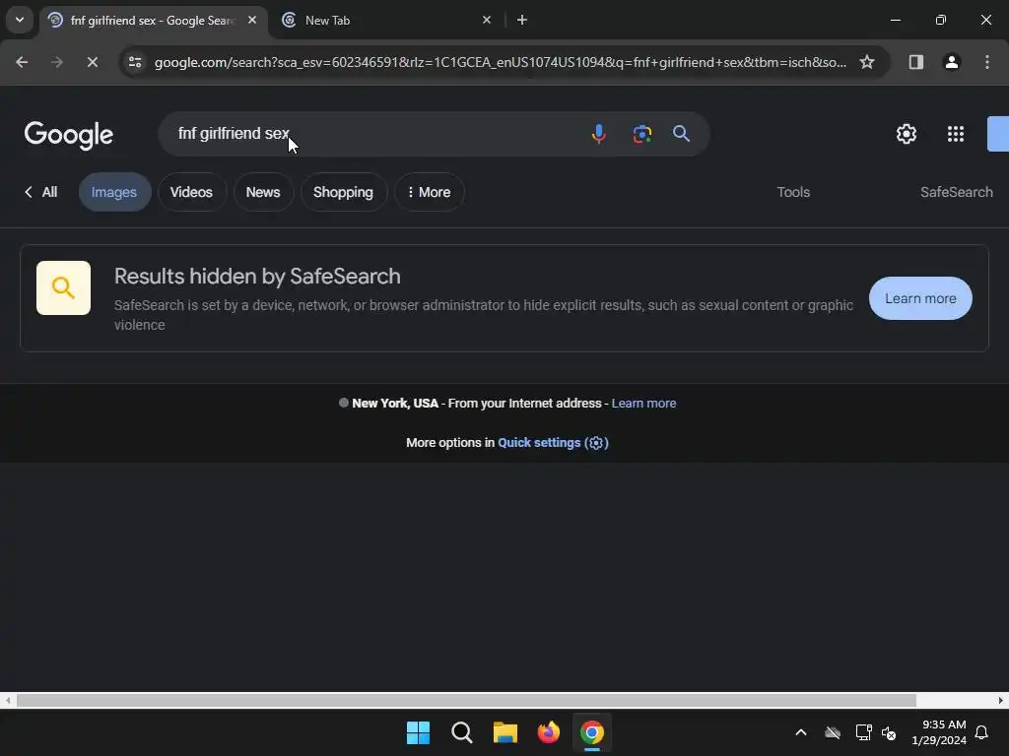Expand the More filters menu
This screenshot has height=756, width=1009.
[x=429, y=192]
